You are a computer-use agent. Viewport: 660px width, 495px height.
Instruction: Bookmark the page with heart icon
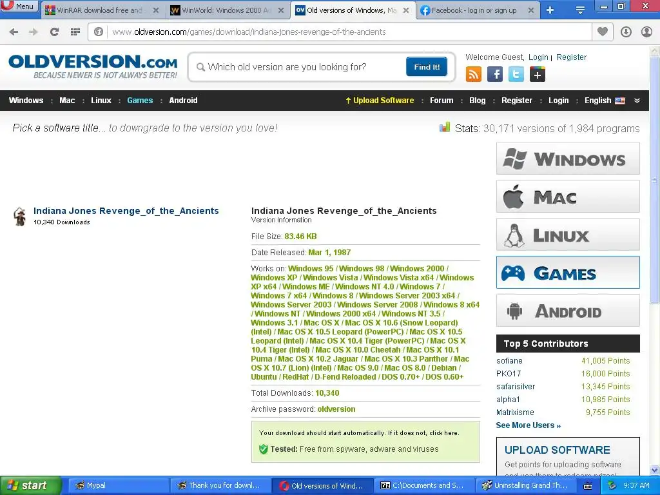(603, 32)
